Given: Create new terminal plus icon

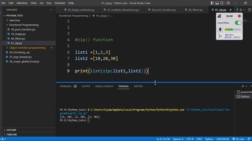Looking at the screenshot, I should point(243,86).
